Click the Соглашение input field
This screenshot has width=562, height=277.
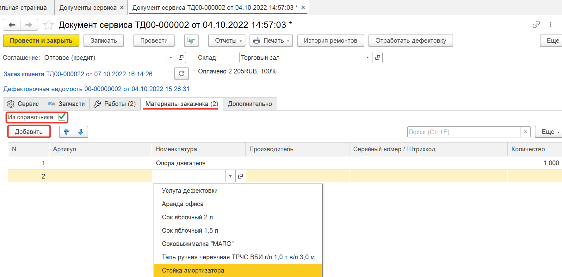105,58
